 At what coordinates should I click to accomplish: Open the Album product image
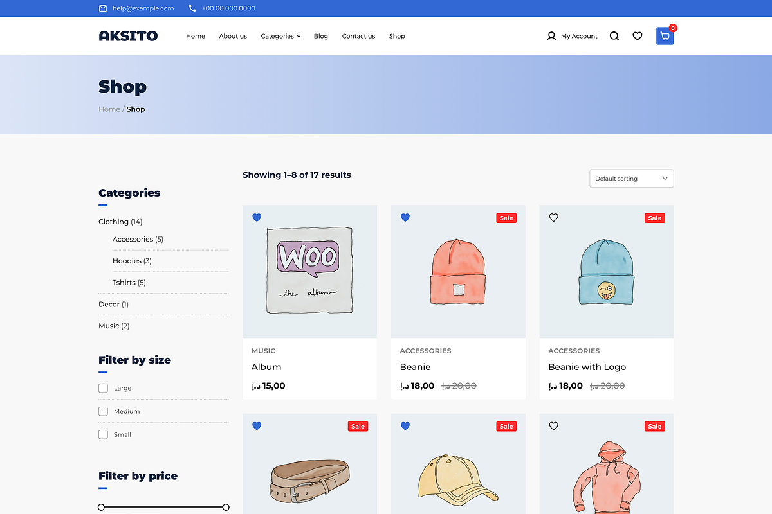click(309, 271)
